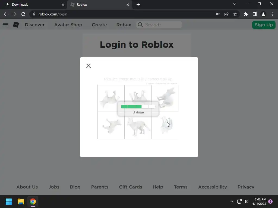Open the volume speaker tray icon
The image size is (278, 208).
pos(246,201)
